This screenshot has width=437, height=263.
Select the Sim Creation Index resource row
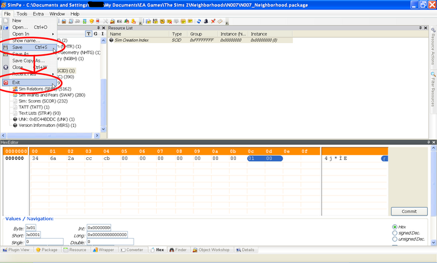[x=200, y=40]
